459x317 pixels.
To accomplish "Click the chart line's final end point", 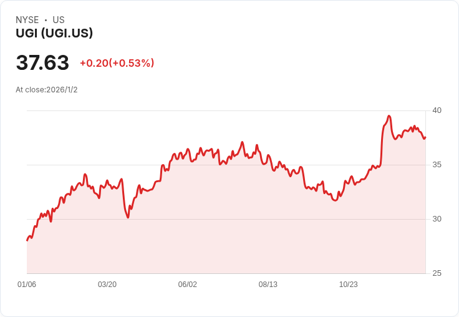I will pos(425,137).
